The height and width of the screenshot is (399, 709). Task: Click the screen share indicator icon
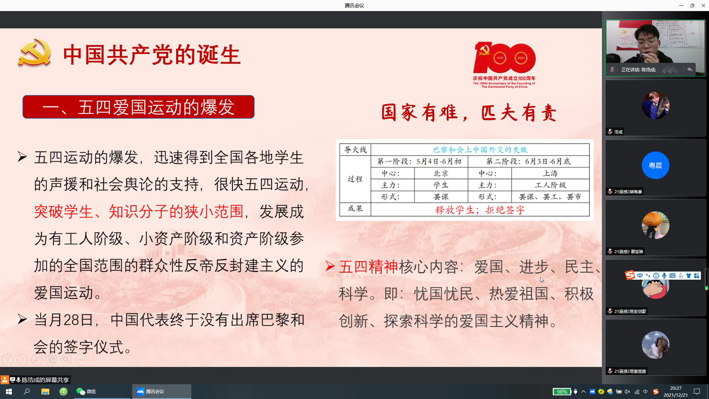[x=13, y=380]
